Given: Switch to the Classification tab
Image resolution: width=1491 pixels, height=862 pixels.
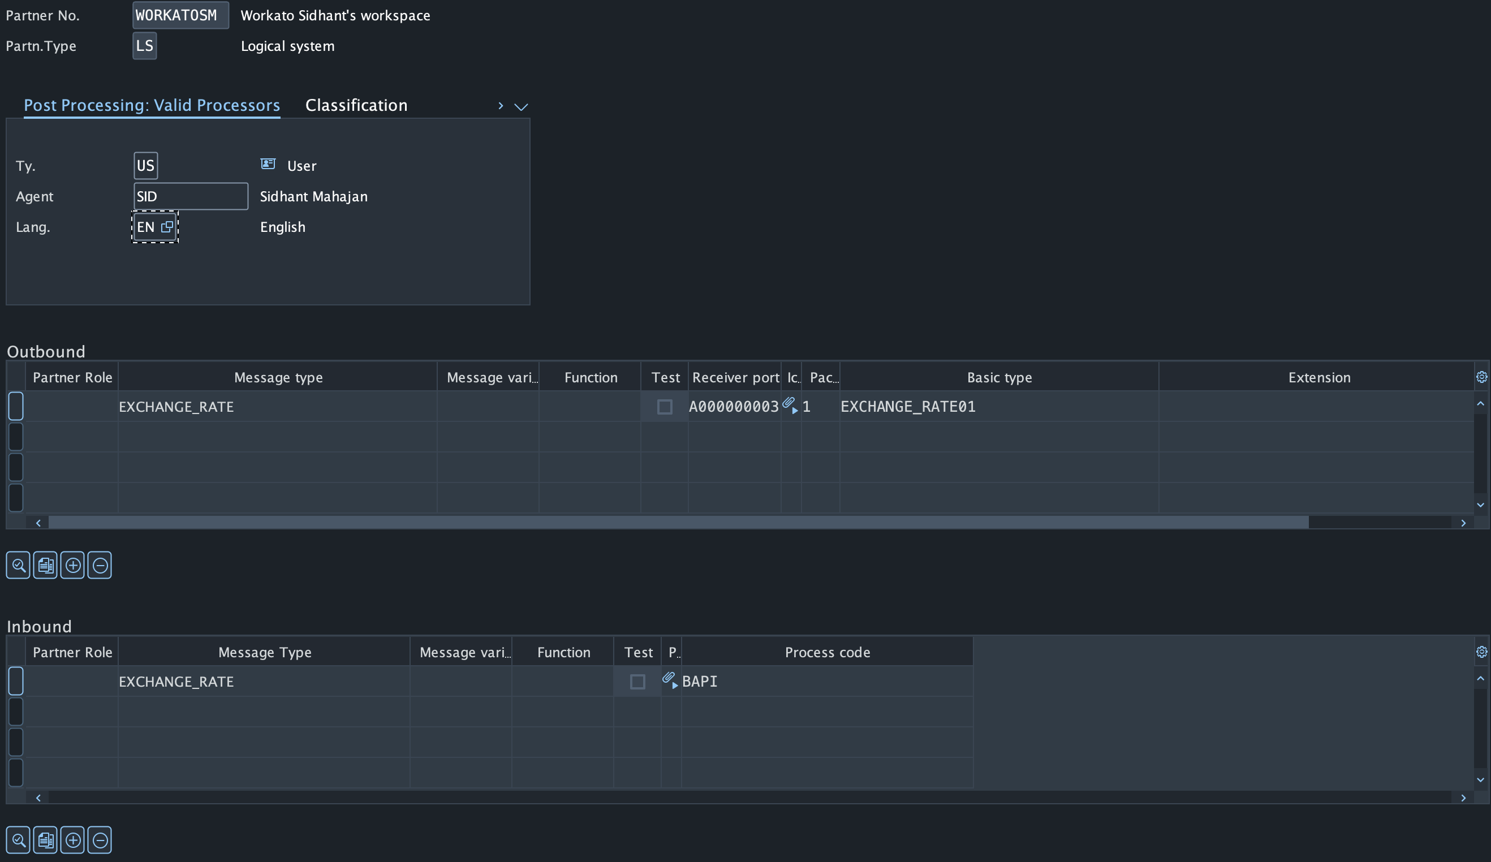Looking at the screenshot, I should (356, 105).
